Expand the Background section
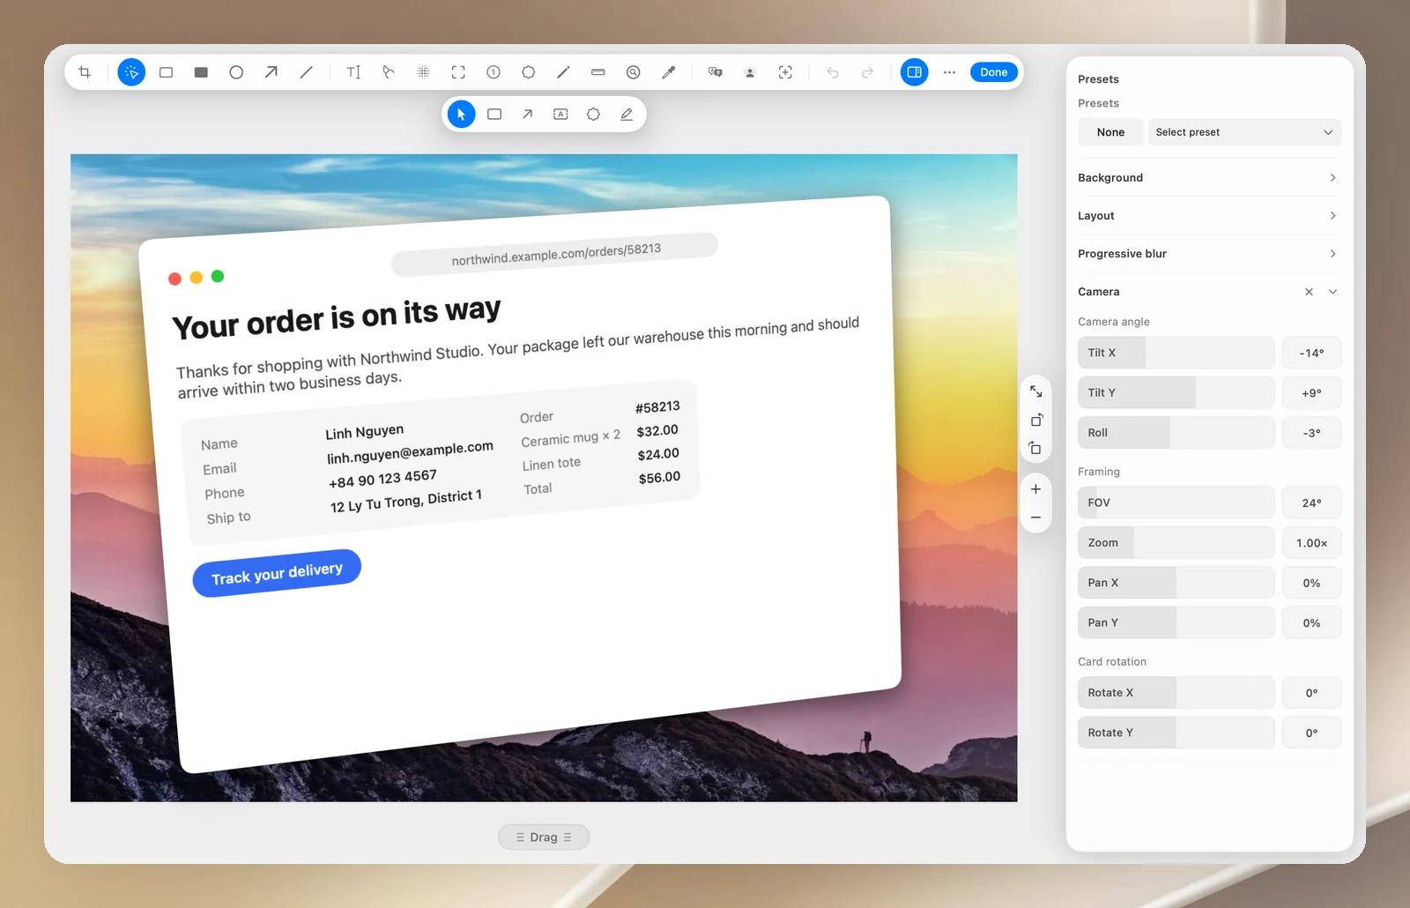This screenshot has width=1410, height=908. click(1209, 178)
